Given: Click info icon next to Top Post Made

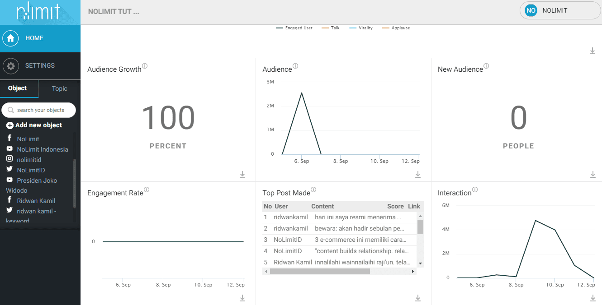Looking at the screenshot, I should click(313, 189).
